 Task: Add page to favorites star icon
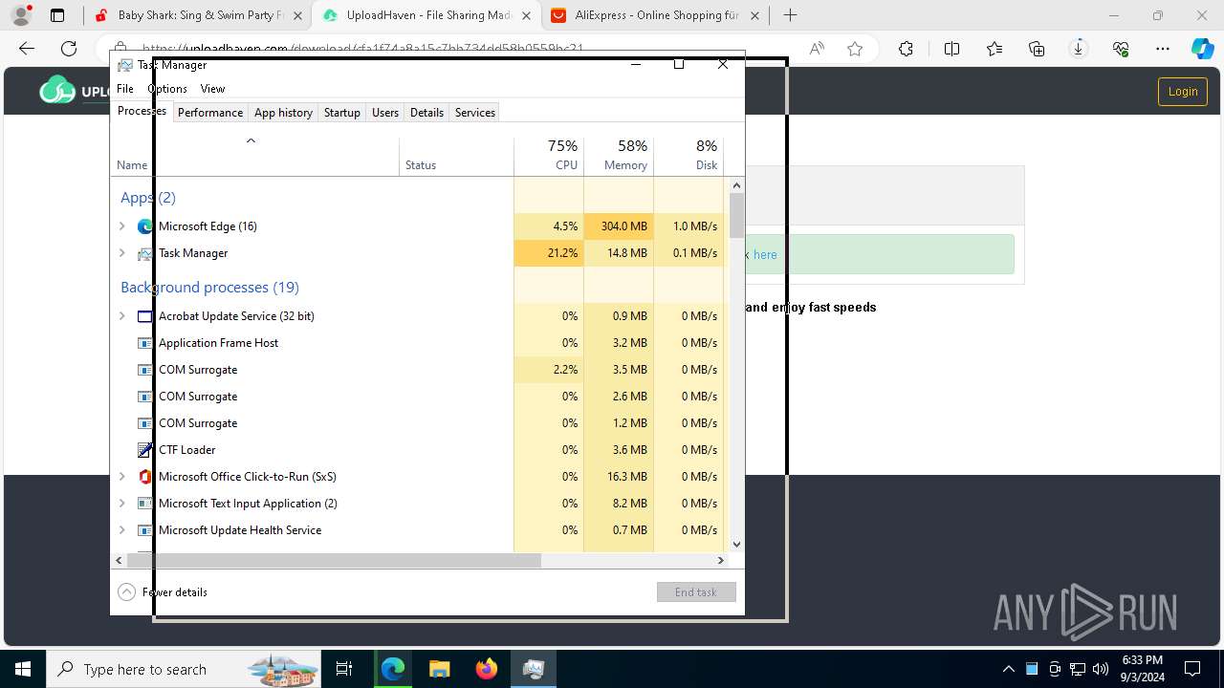pyautogui.click(x=855, y=49)
